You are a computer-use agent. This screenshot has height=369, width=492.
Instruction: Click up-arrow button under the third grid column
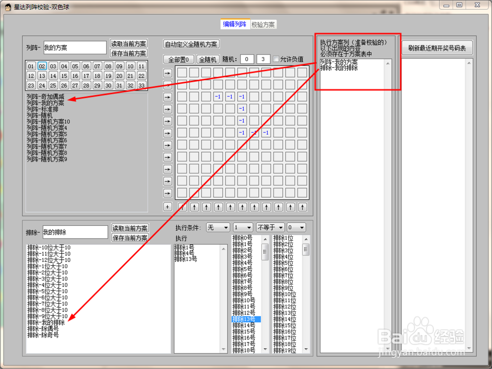point(207,207)
